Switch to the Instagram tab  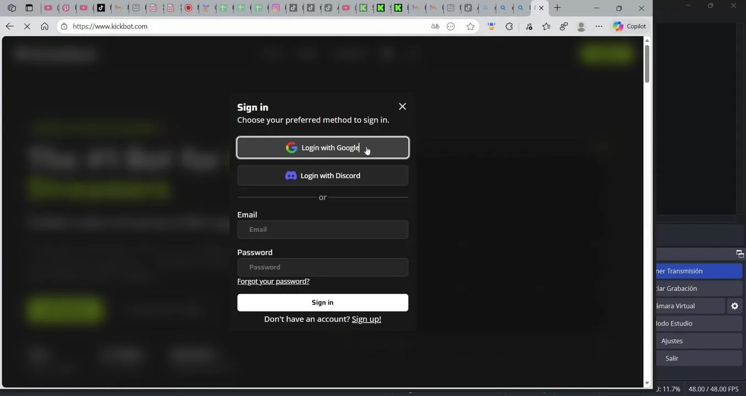click(x=276, y=8)
